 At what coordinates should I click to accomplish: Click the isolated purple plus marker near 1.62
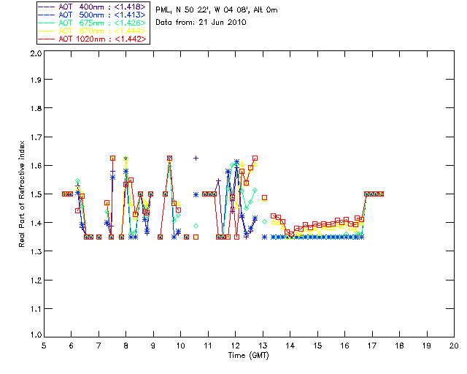click(196, 159)
